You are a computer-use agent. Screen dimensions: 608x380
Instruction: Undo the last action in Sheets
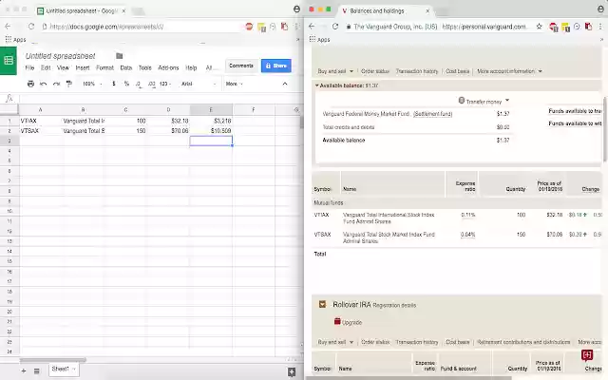[44, 84]
